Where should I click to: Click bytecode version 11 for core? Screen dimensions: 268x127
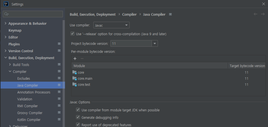(246, 73)
